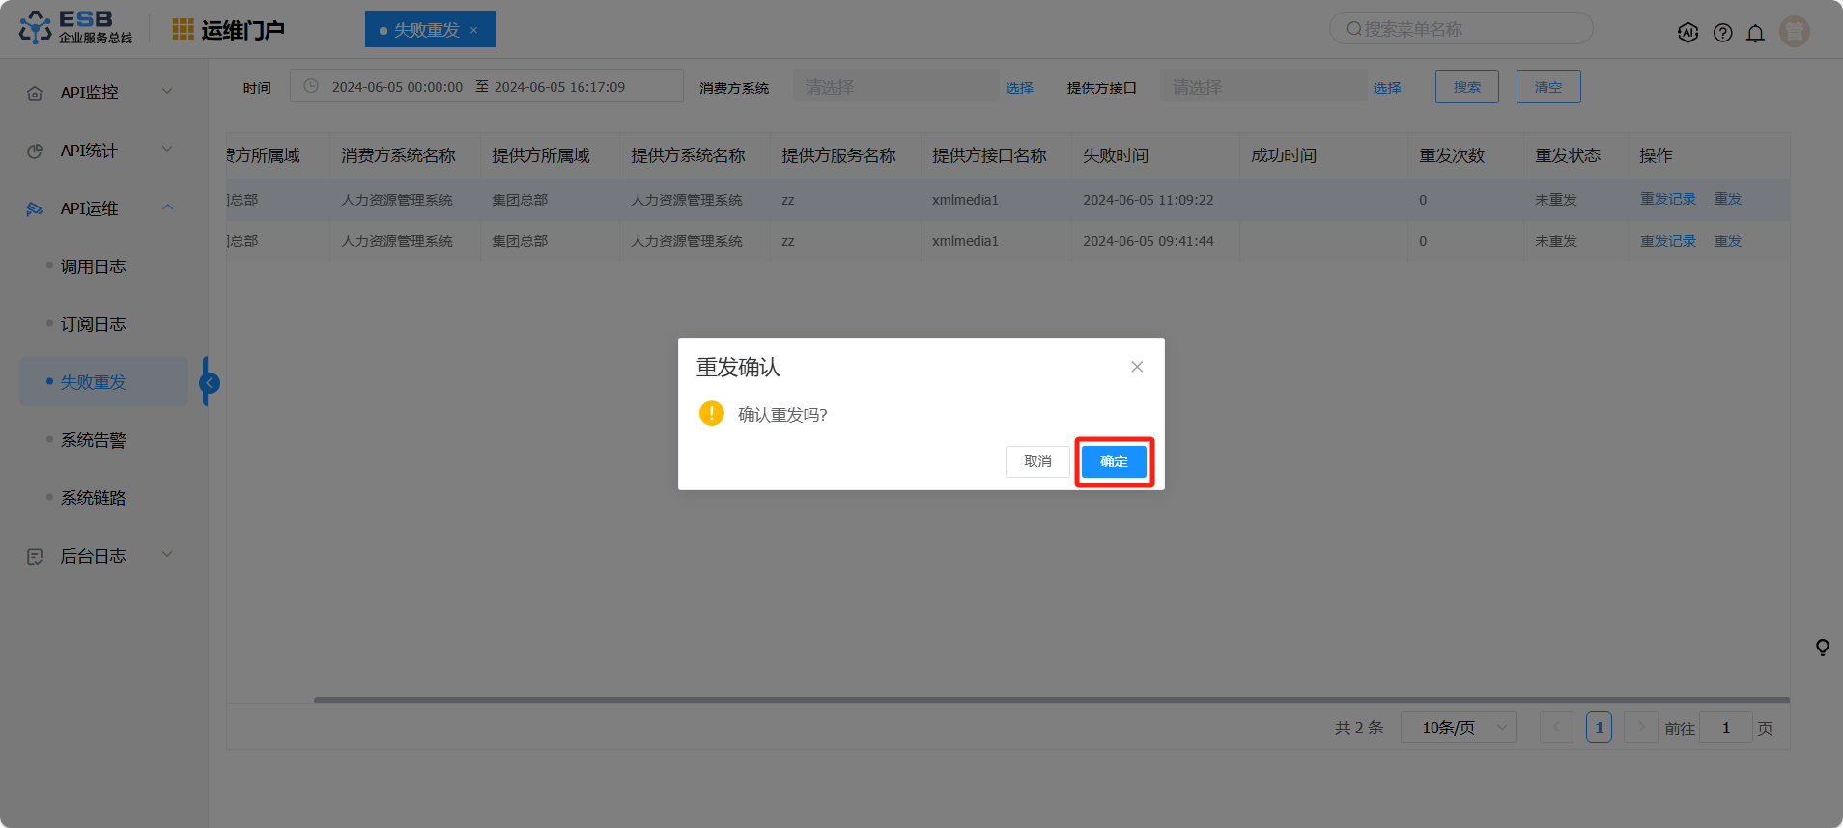The image size is (1843, 828).
Task: Click the 消费方系统名称 column header
Action: click(x=398, y=155)
